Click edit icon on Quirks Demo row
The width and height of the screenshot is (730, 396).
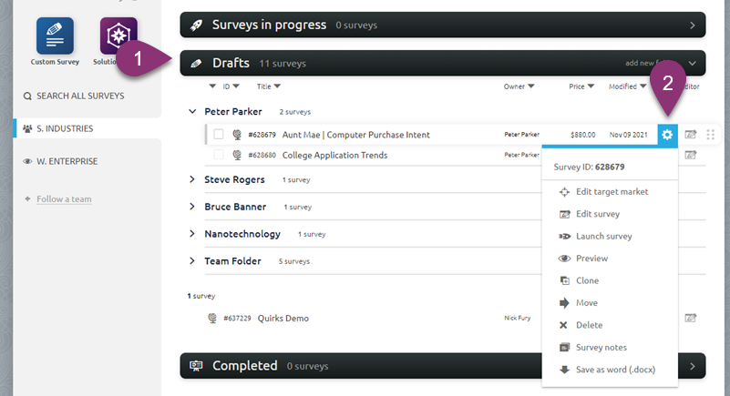[x=691, y=319]
